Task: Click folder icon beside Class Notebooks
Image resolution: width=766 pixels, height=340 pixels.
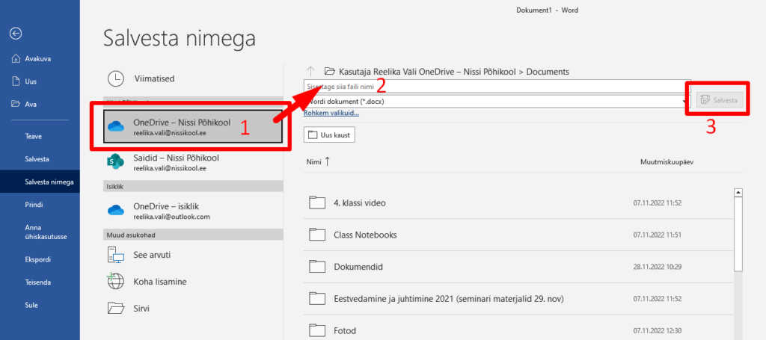Action: pyautogui.click(x=317, y=235)
